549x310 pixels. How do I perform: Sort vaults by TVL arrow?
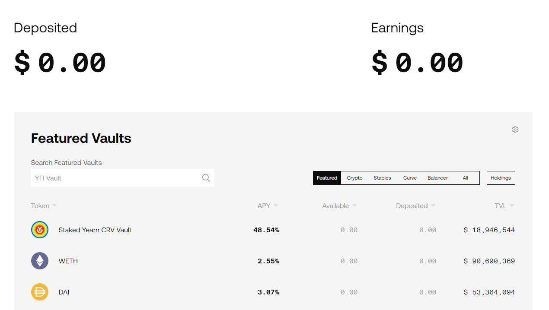pos(512,206)
